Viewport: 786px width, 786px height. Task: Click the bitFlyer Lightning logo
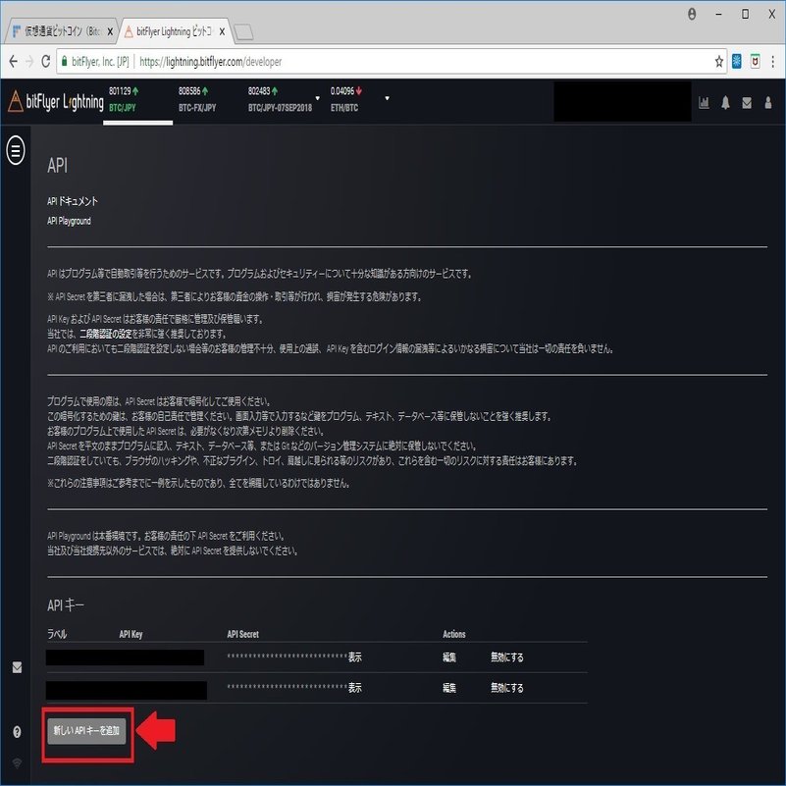59,101
